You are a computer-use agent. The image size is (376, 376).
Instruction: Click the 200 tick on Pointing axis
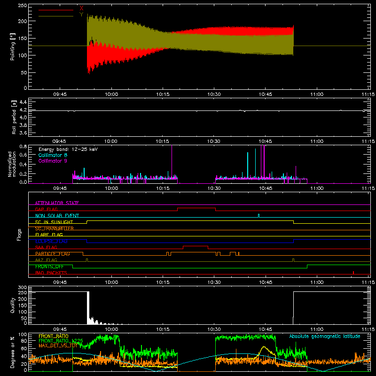[23, 21]
